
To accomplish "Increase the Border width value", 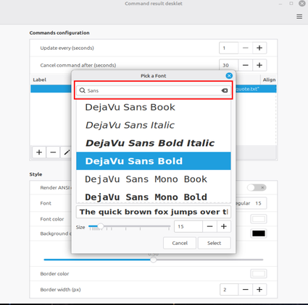I will (x=259, y=289).
